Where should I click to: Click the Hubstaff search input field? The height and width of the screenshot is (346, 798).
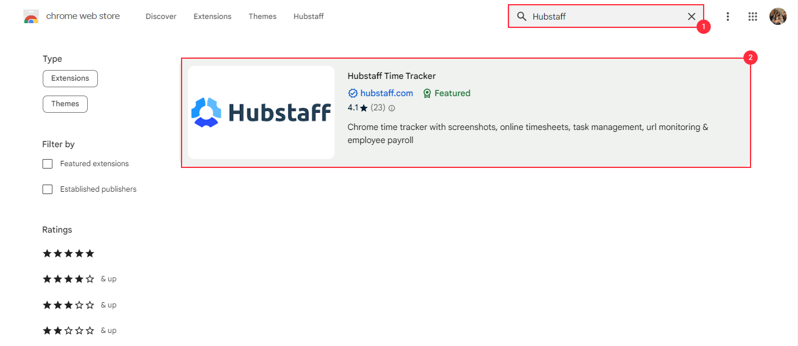[x=606, y=17]
